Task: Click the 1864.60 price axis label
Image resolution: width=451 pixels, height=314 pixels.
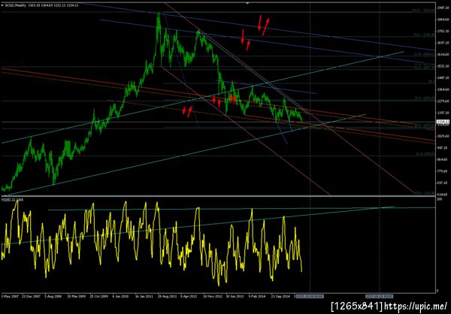Action: click(443, 20)
